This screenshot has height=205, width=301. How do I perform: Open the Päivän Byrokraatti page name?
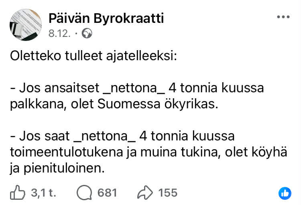click(106, 18)
